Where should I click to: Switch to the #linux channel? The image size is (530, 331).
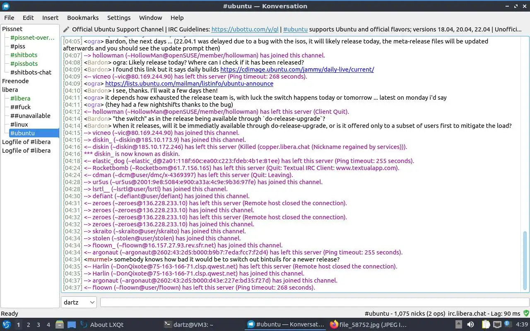pos(19,125)
